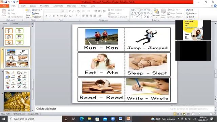This screenshot has height=122, width=217.
Task: Click Format Painter button
Action: coord(15,17)
